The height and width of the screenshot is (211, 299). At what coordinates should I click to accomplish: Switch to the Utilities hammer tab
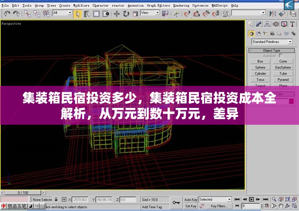[293, 24]
